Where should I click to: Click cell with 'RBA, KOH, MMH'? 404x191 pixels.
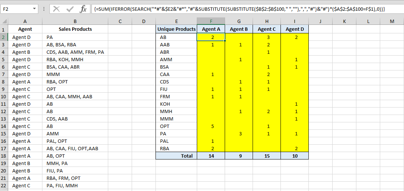75,60
